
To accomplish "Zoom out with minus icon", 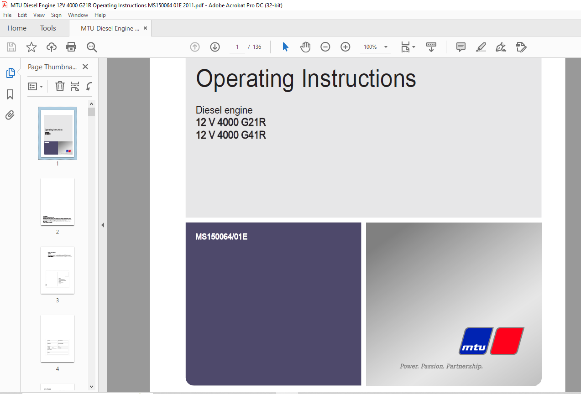I will click(325, 47).
